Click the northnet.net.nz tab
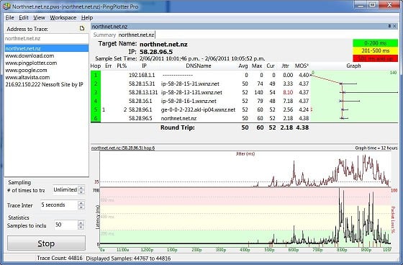The image size is (403, 265). click(x=136, y=35)
